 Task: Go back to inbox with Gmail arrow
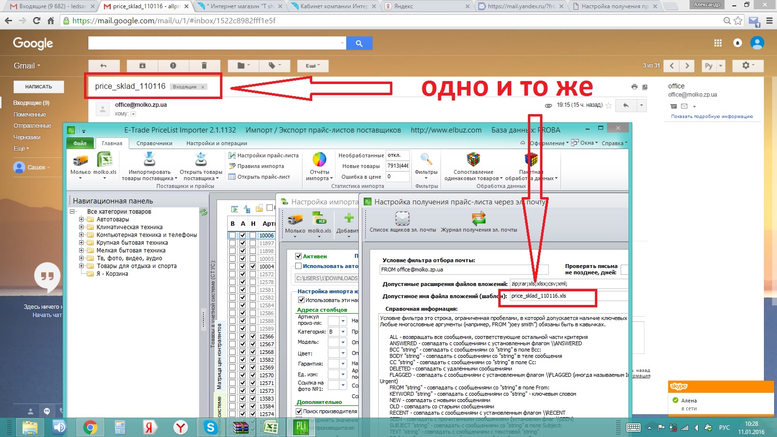point(103,66)
